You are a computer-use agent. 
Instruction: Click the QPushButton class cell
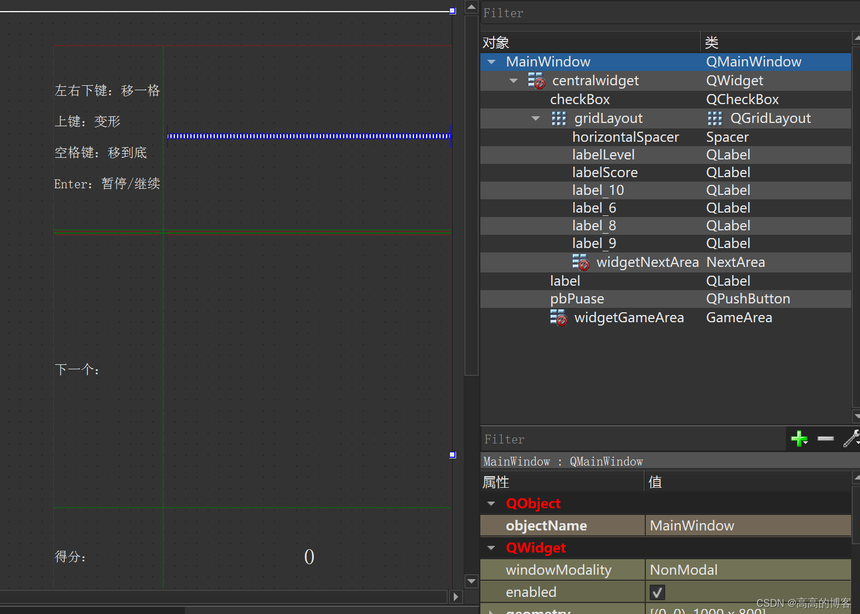748,299
